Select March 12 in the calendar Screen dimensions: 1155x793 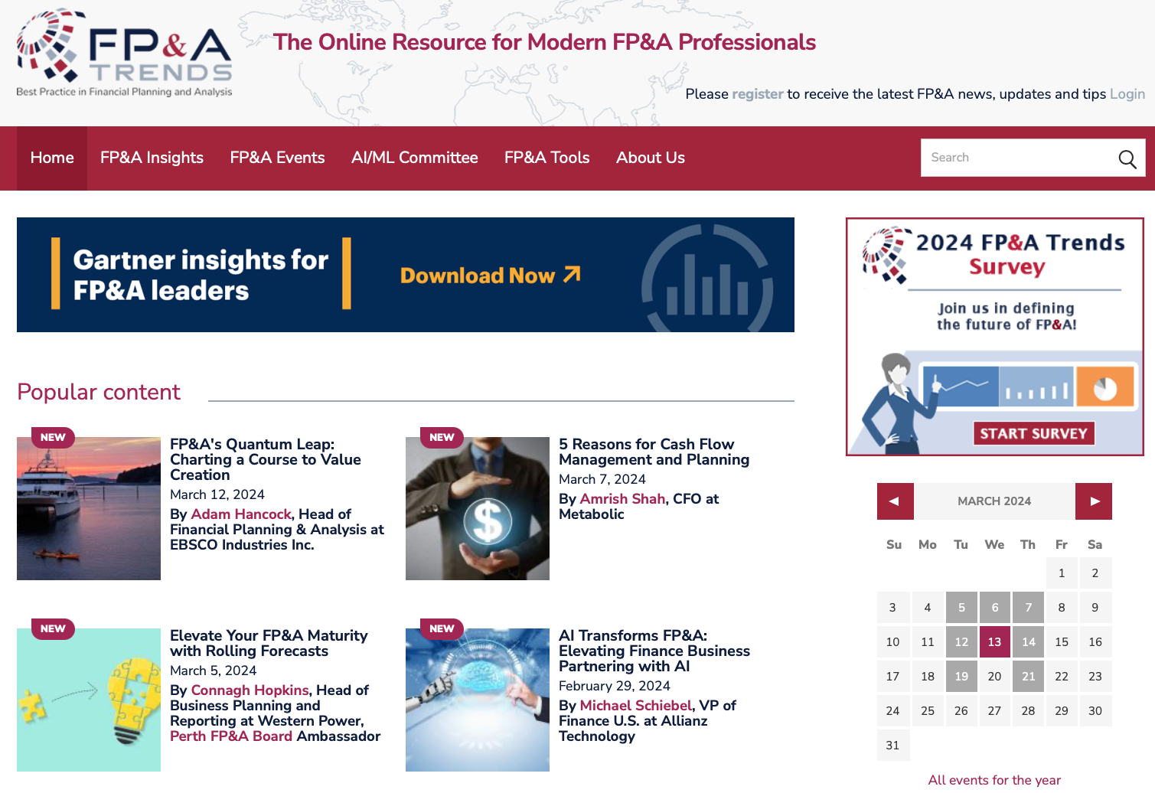point(961,642)
